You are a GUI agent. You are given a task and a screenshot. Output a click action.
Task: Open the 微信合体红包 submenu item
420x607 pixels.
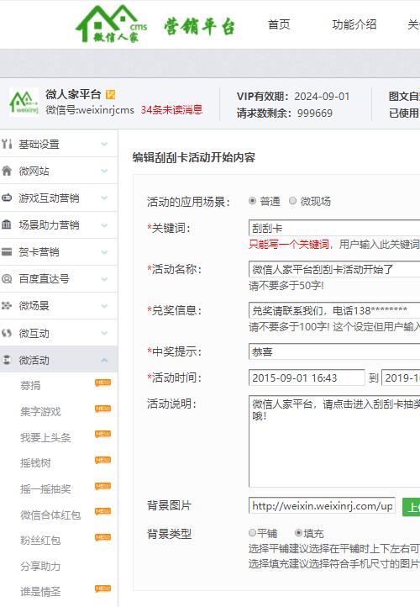pos(50,515)
